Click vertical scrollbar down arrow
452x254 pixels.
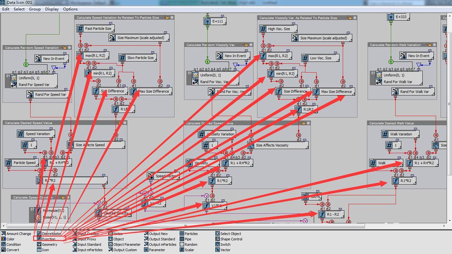pos(450,221)
